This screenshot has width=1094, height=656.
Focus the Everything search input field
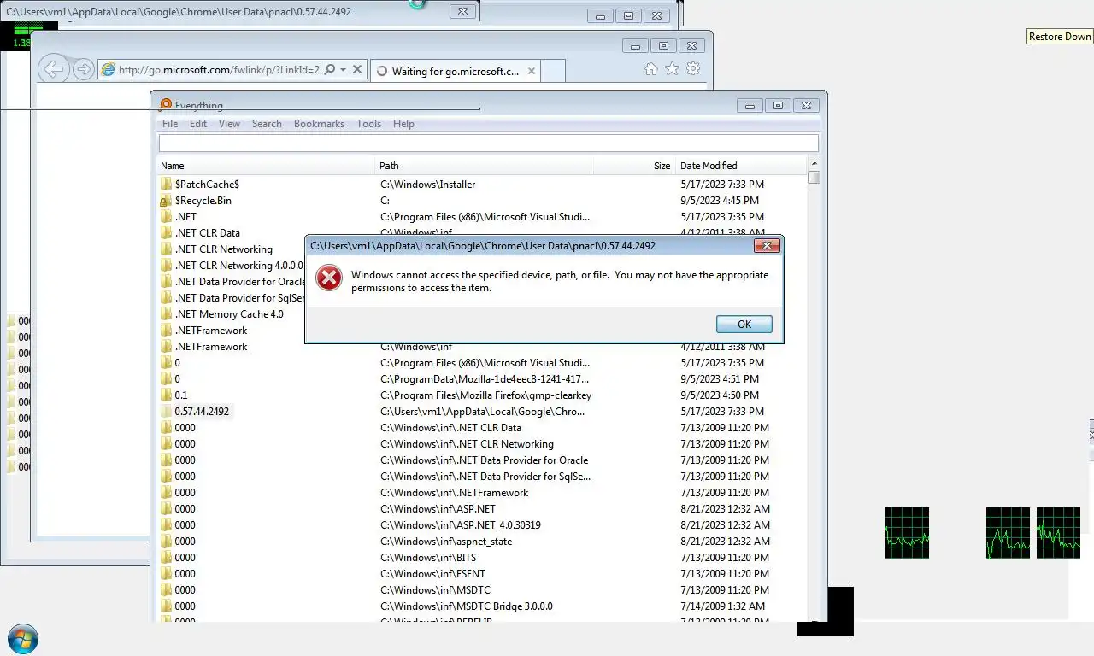[488, 143]
